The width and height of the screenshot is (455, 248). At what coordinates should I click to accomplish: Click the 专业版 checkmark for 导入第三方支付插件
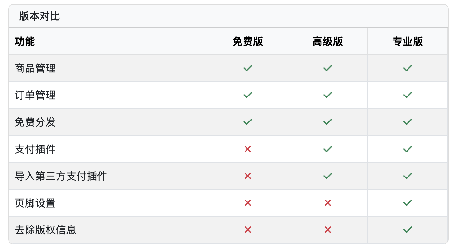(408, 176)
